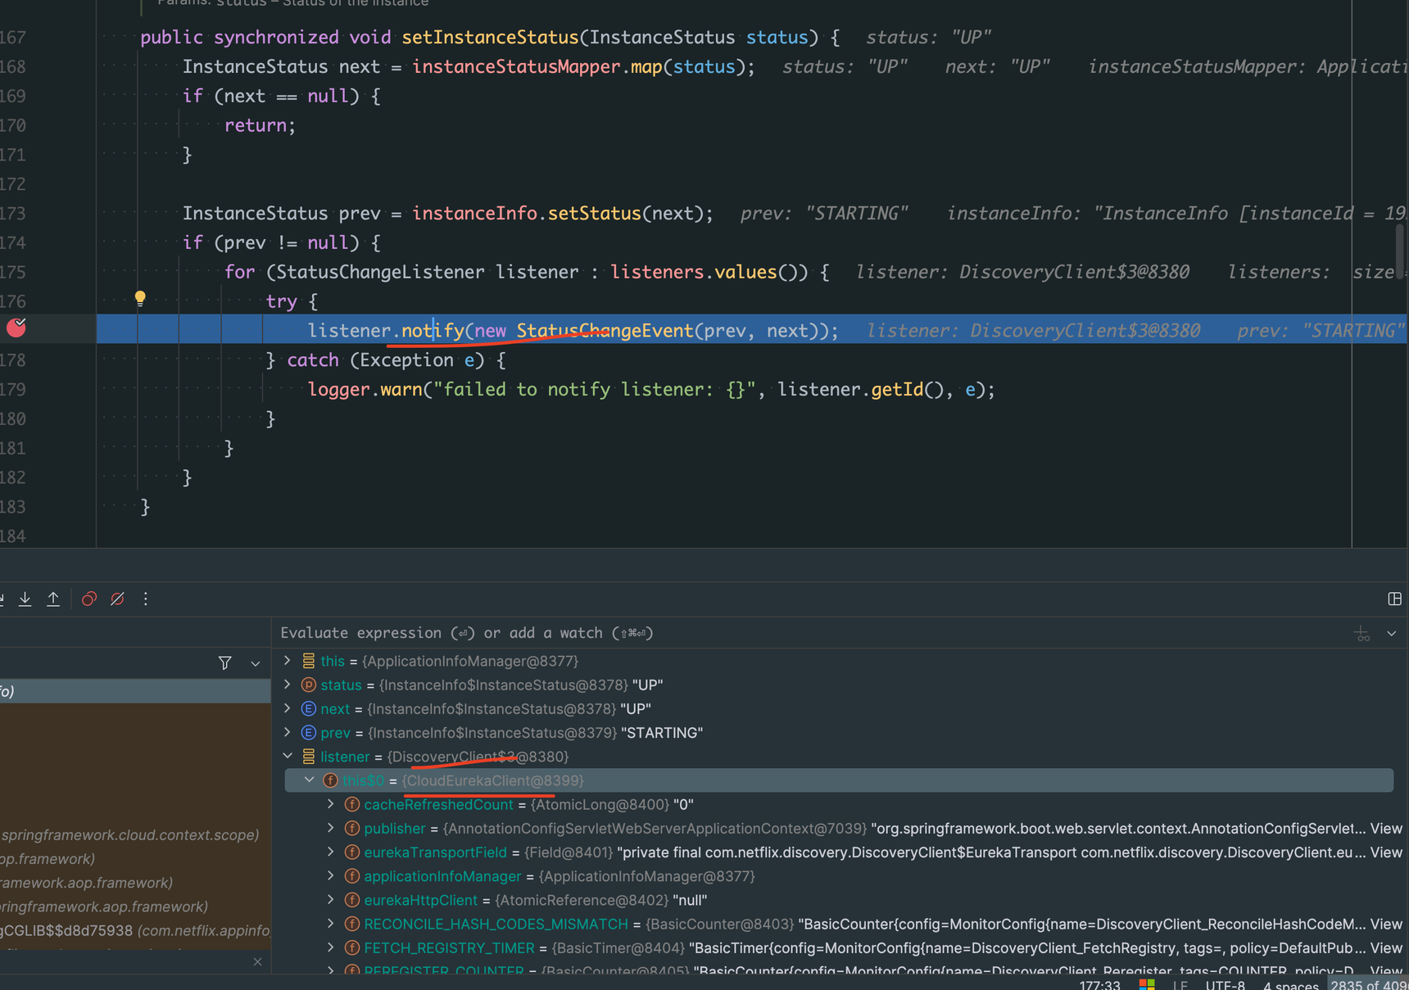Image resolution: width=1409 pixels, height=990 pixels.
Task: Open View Breakpoints red circles icon
Action: [89, 599]
